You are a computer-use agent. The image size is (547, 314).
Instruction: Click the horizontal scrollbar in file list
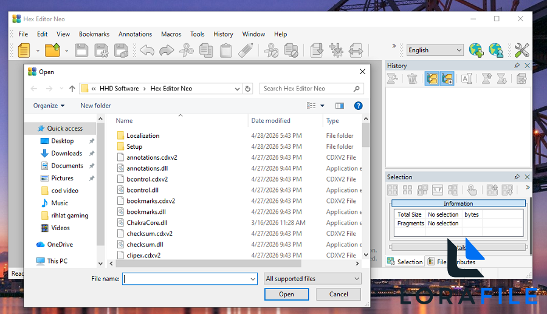click(x=208, y=264)
